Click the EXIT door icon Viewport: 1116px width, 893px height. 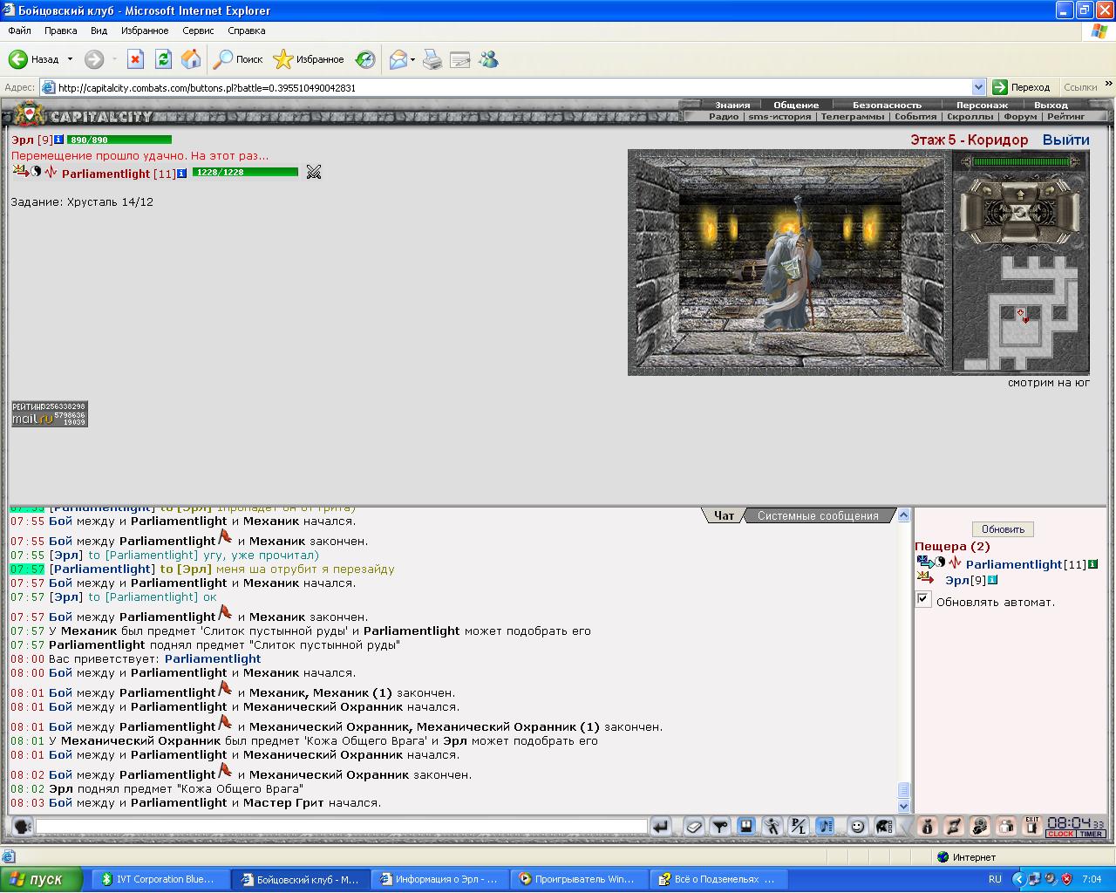click(x=1032, y=827)
